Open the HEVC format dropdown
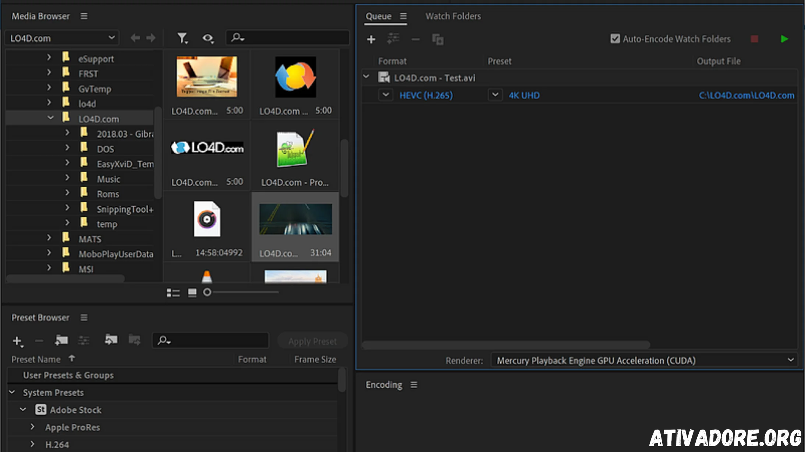Screen dimensions: 805x452 pyautogui.click(x=386, y=95)
